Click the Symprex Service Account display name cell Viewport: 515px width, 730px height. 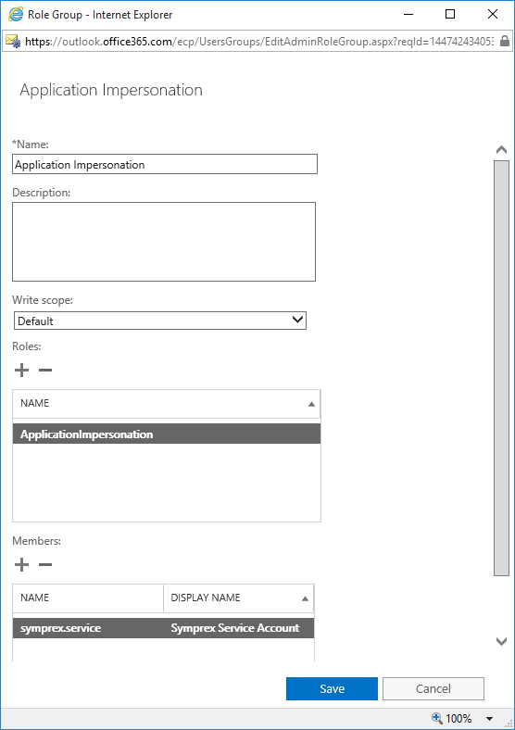[x=235, y=628]
